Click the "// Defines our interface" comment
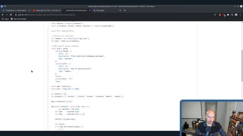 coord(62,36)
